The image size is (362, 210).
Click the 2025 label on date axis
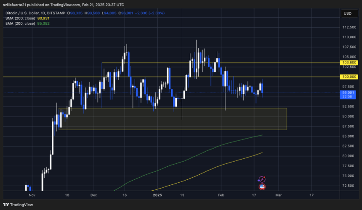click(157, 195)
